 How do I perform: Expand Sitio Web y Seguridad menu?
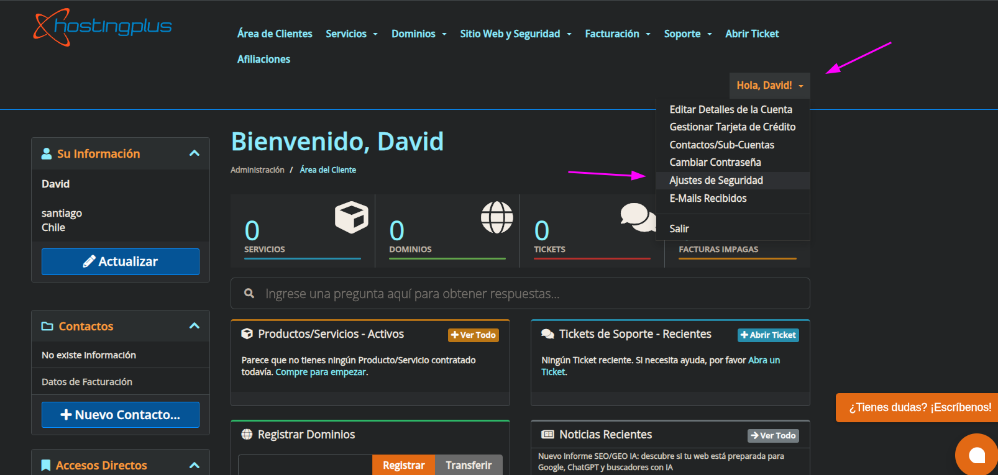[516, 34]
